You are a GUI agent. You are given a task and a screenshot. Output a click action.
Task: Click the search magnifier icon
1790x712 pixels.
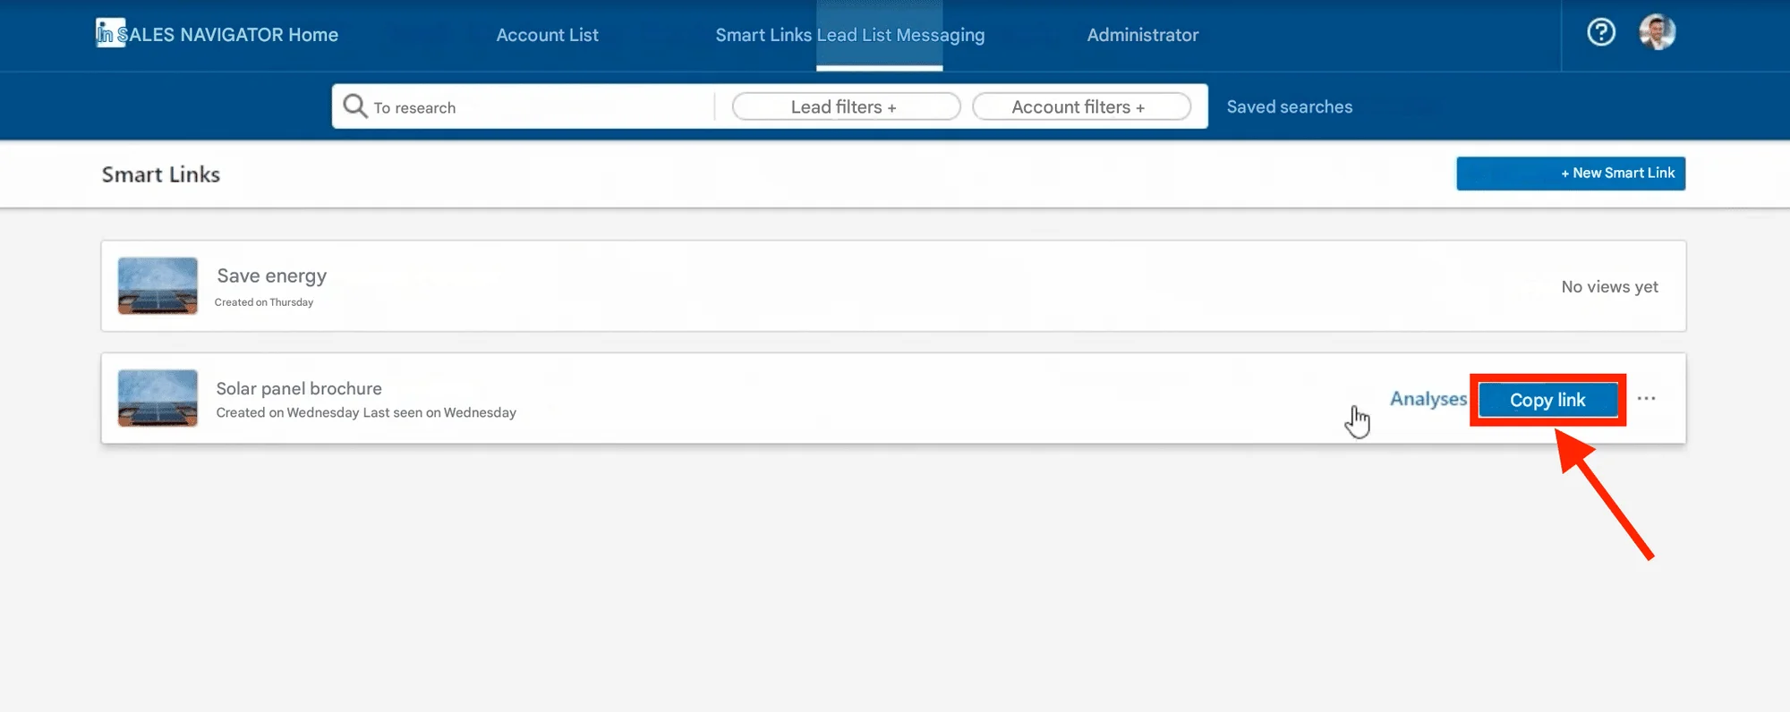click(354, 106)
